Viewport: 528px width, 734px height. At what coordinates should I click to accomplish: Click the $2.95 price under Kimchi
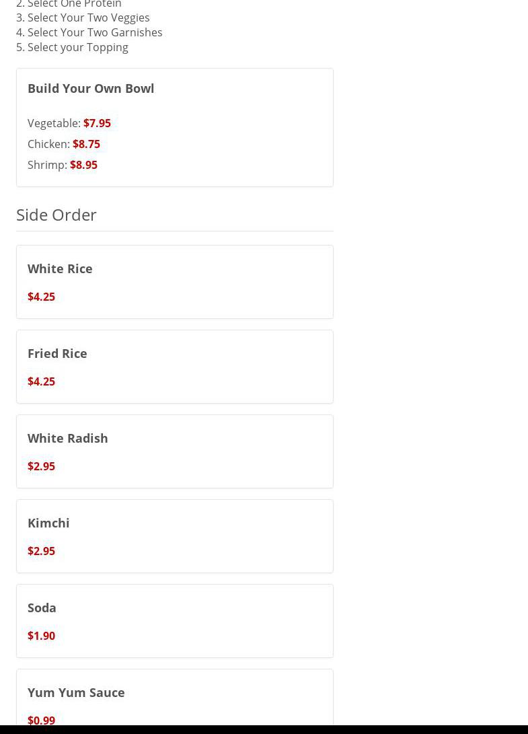[x=41, y=551]
